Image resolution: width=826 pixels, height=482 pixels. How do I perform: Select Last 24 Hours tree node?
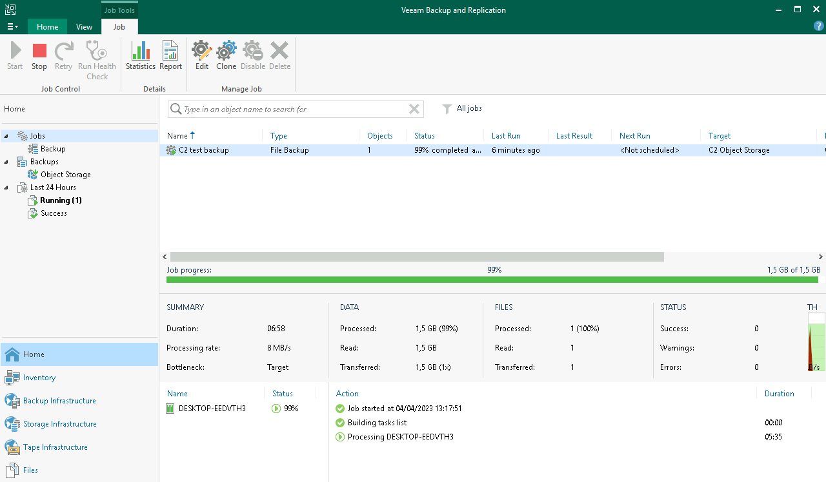pyautogui.click(x=53, y=188)
